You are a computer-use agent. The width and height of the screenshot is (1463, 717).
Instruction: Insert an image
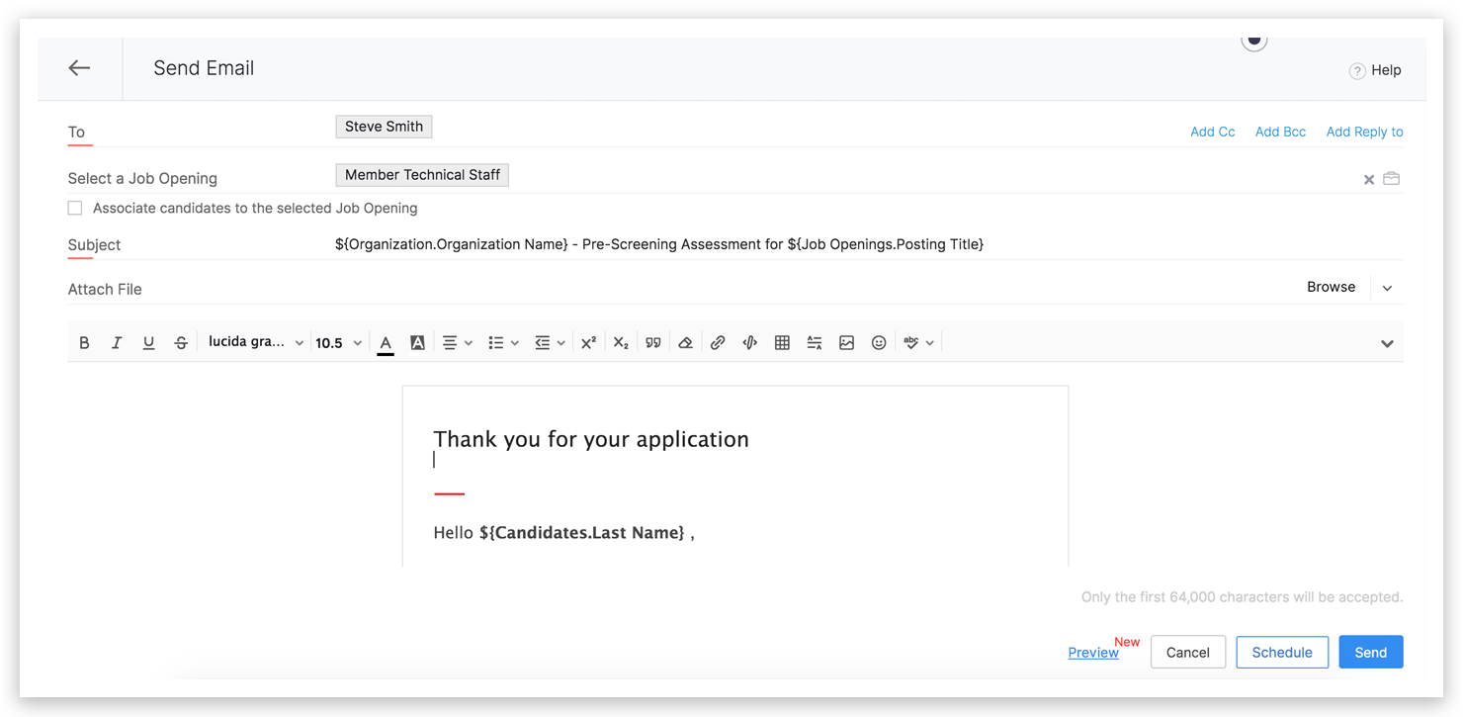[x=846, y=343]
